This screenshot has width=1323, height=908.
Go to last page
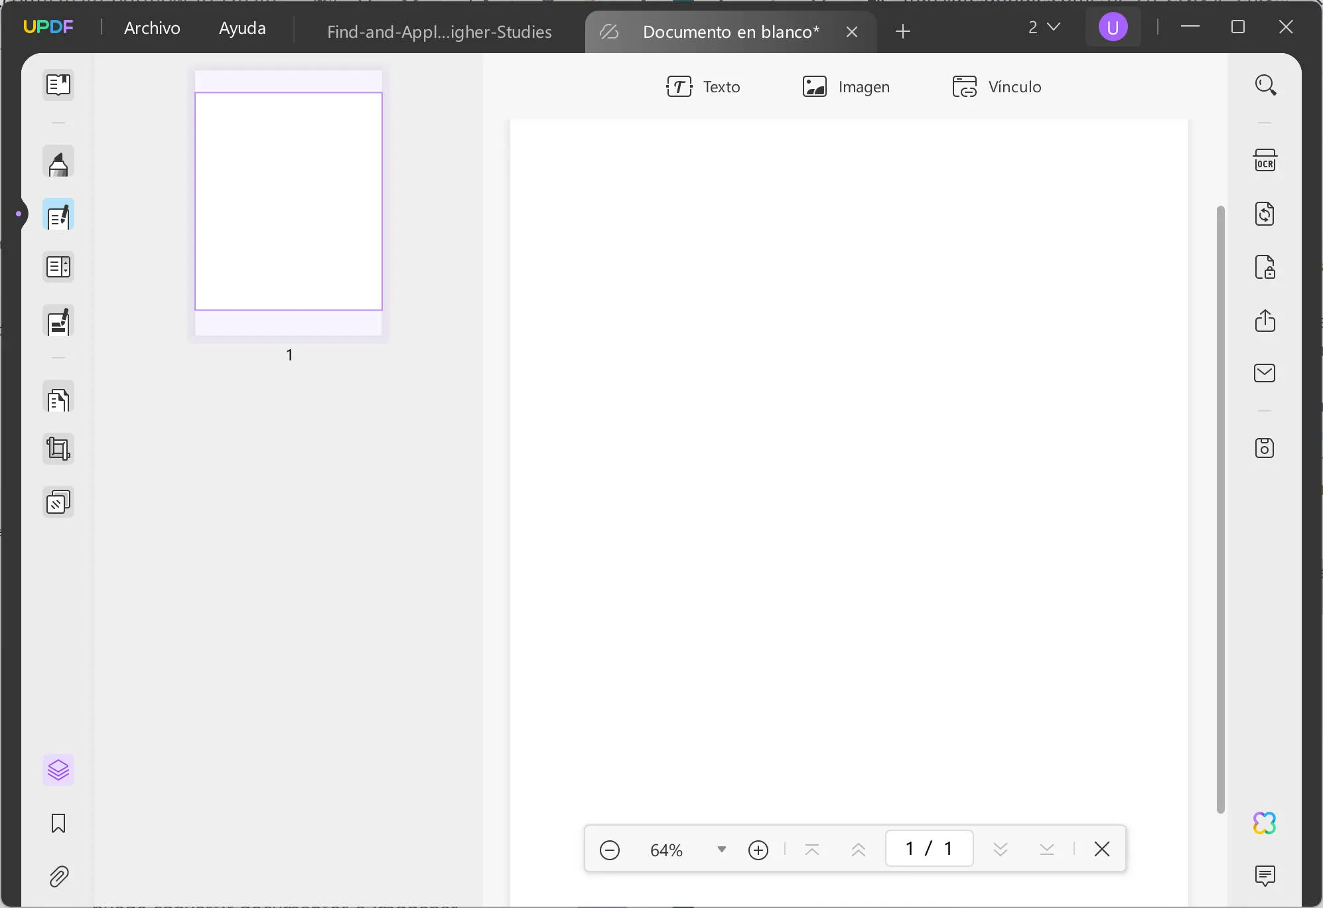click(x=1047, y=850)
